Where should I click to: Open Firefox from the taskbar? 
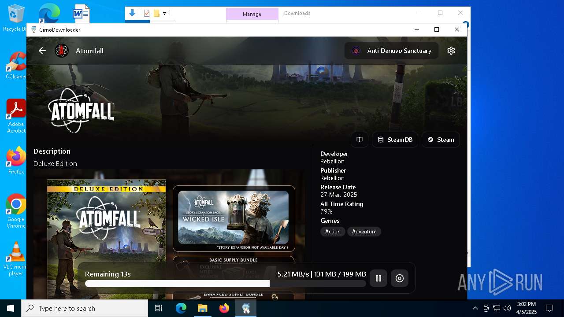(224, 308)
